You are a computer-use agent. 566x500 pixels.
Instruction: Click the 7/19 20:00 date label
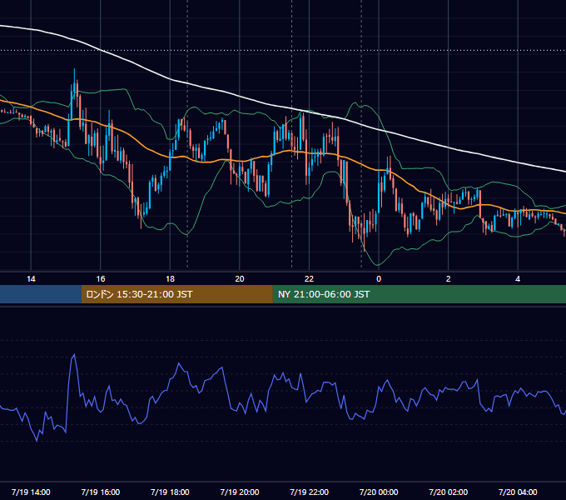coord(240,492)
